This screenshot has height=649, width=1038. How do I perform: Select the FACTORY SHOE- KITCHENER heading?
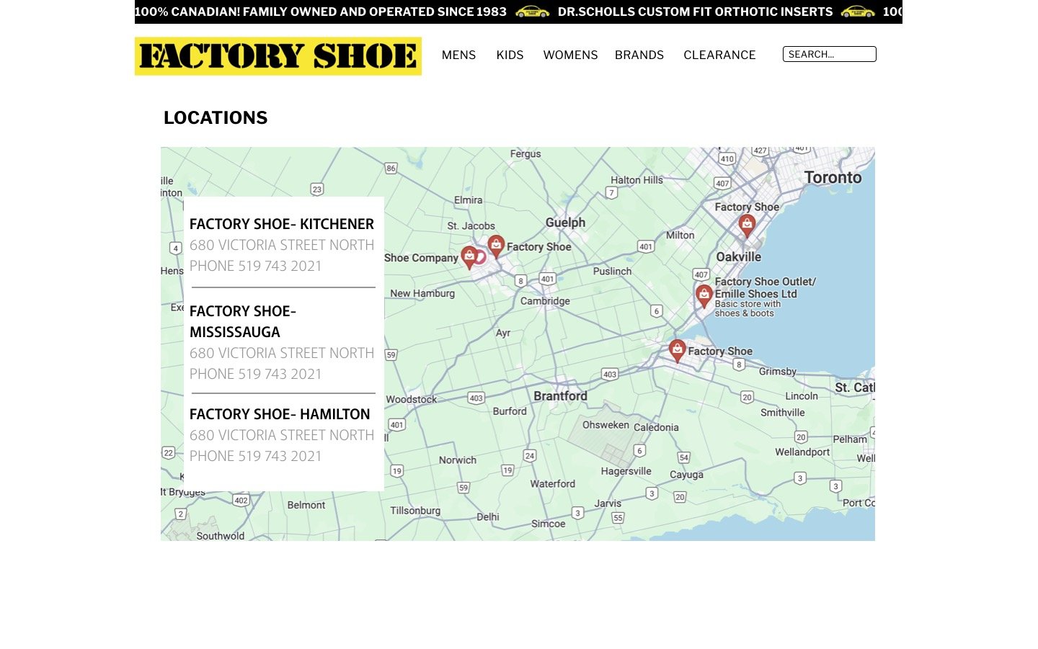tap(282, 224)
